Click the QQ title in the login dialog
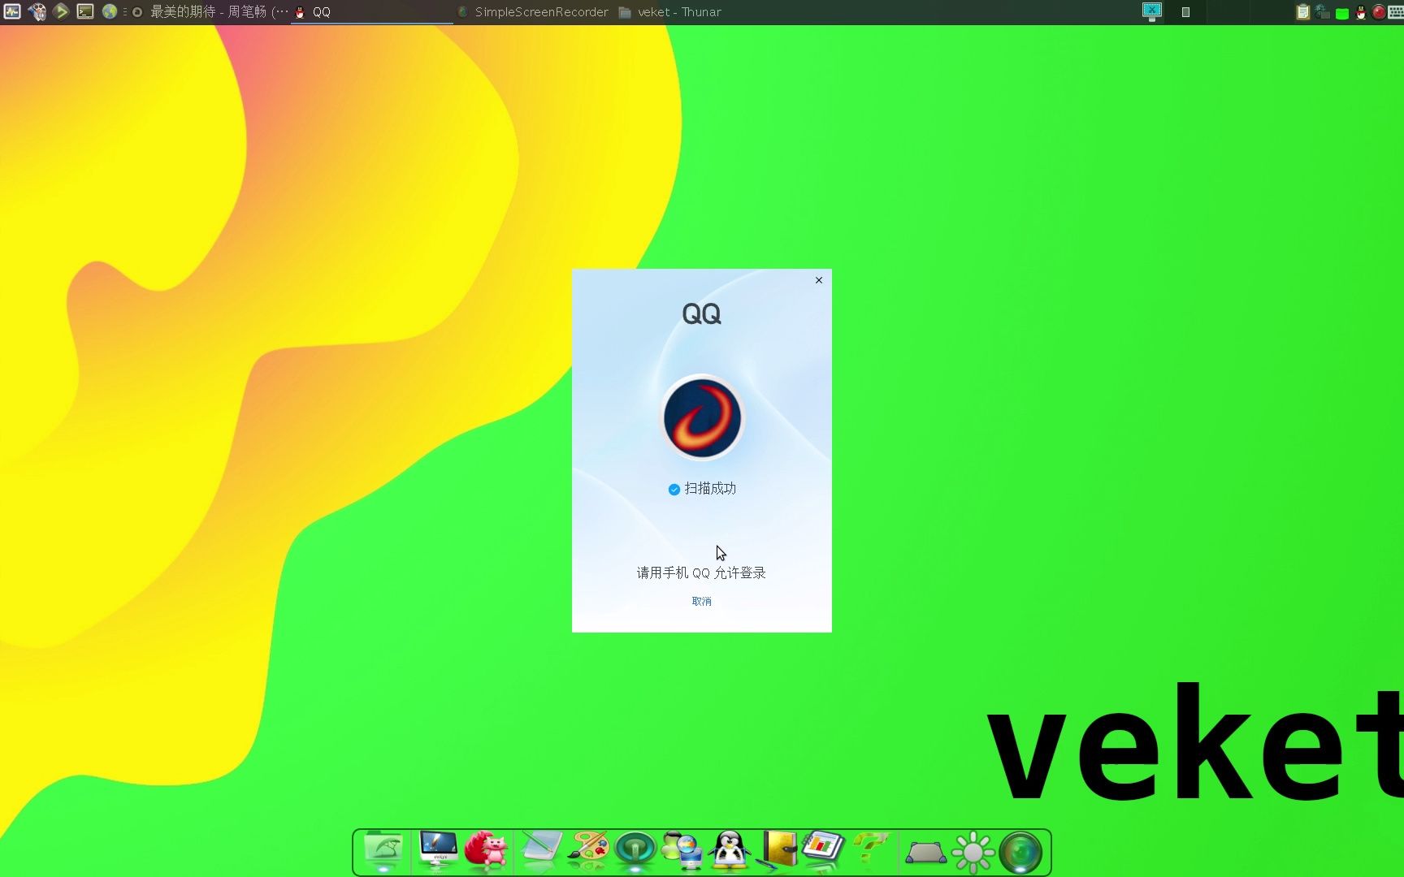This screenshot has width=1404, height=877. tap(701, 314)
